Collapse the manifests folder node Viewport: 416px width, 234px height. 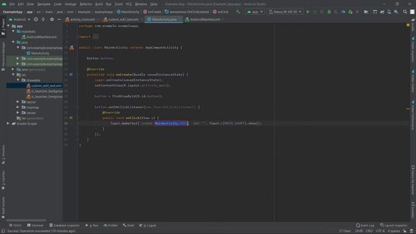pyautogui.click(x=13, y=32)
